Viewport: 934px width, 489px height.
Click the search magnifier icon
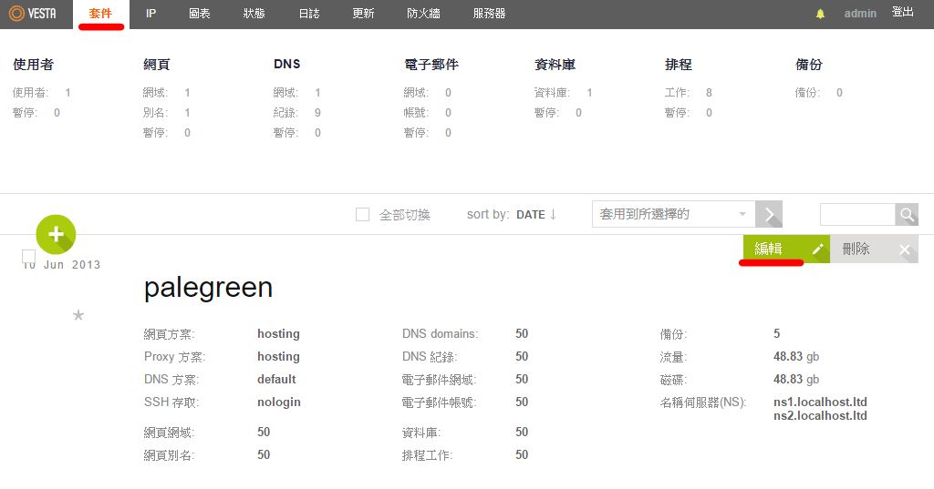(907, 214)
